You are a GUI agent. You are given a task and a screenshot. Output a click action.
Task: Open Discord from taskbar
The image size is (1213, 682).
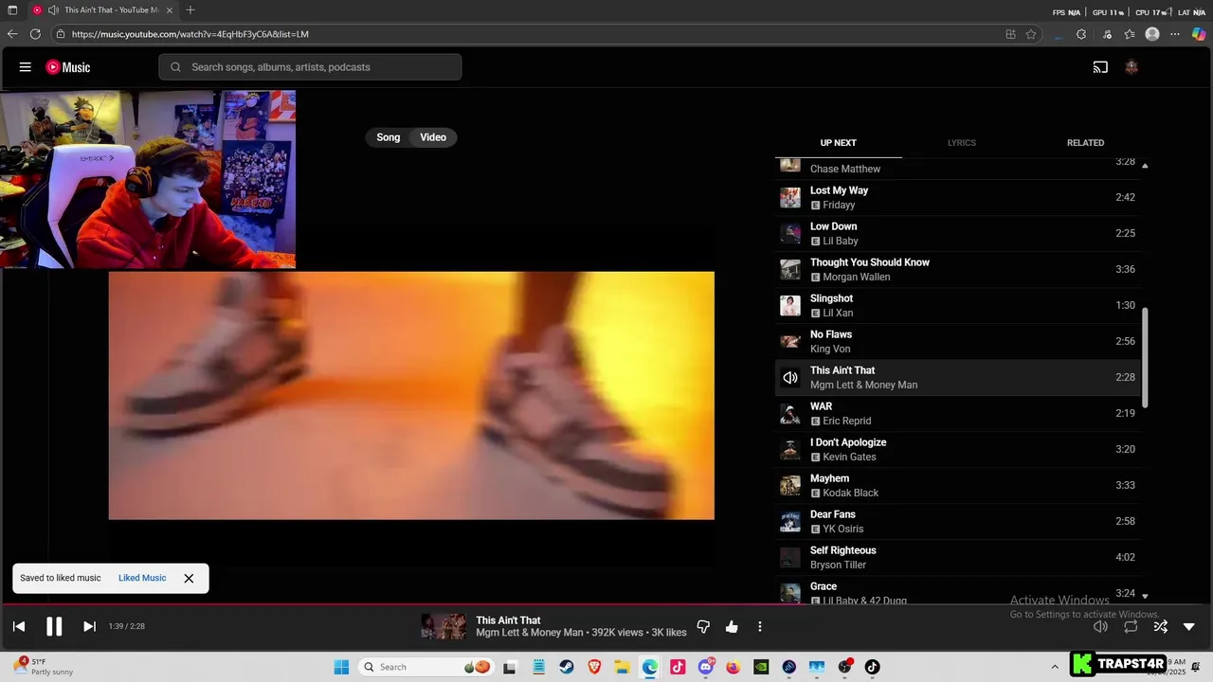tap(706, 667)
